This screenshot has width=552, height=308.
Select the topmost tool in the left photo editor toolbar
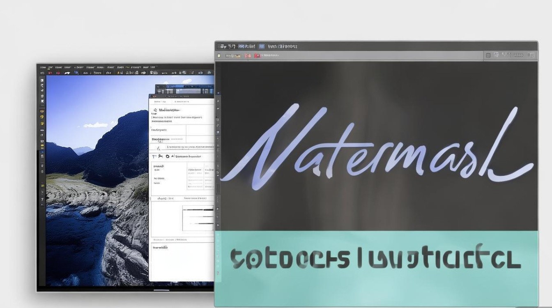42,81
